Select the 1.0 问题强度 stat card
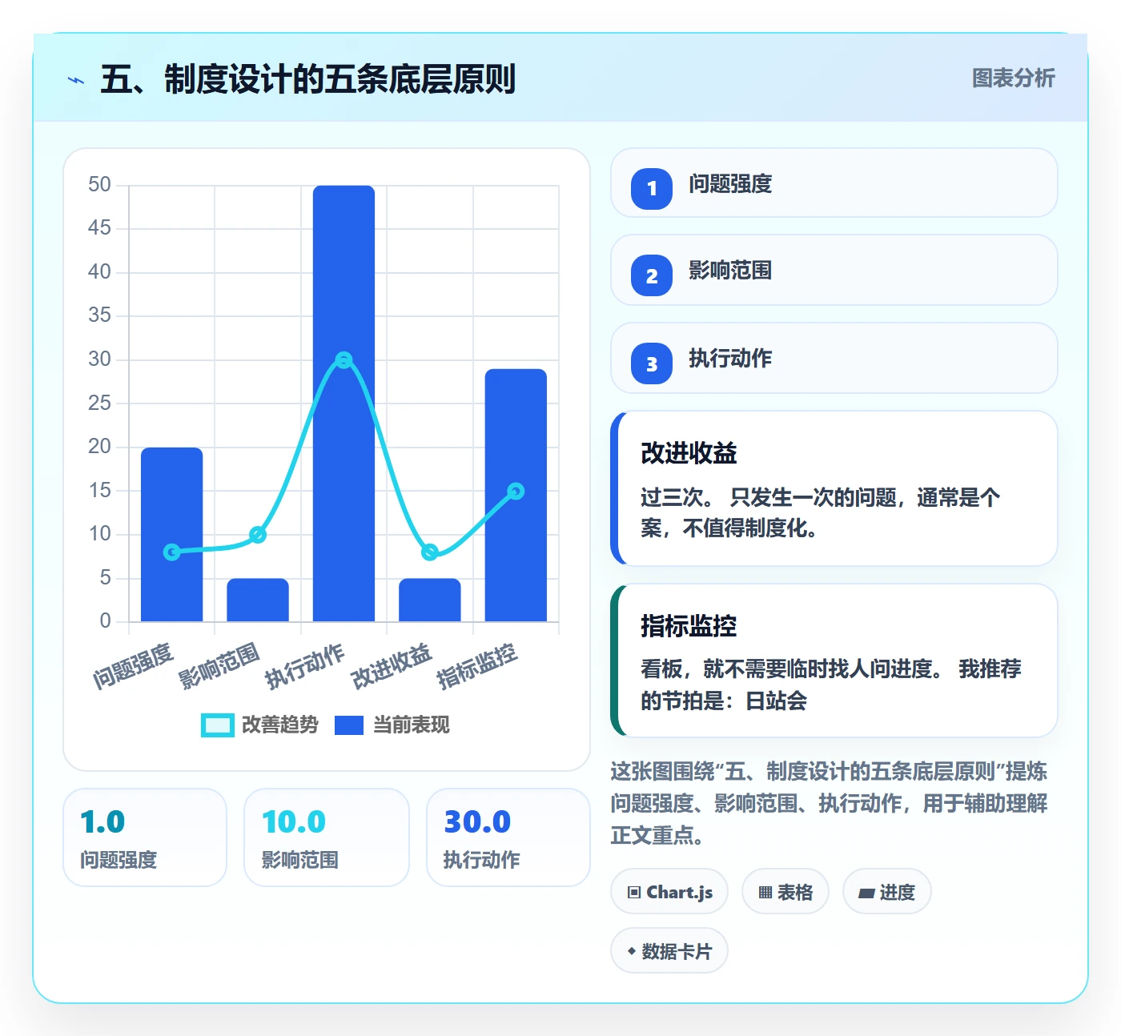 click(x=145, y=837)
